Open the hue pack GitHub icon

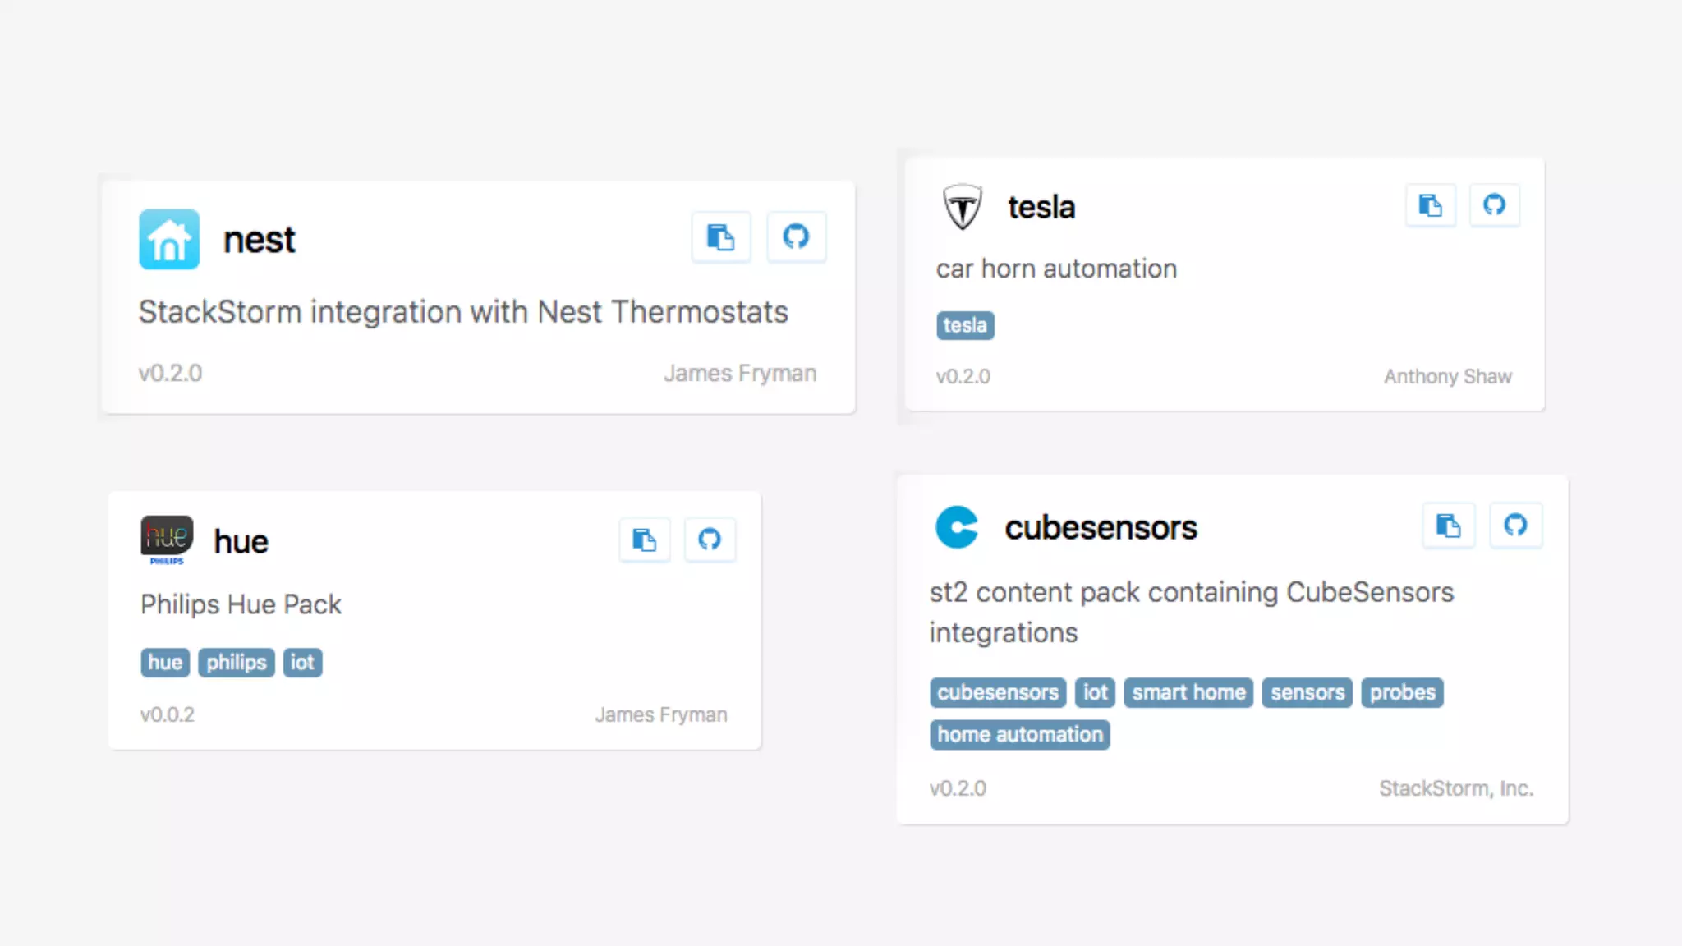(x=710, y=540)
